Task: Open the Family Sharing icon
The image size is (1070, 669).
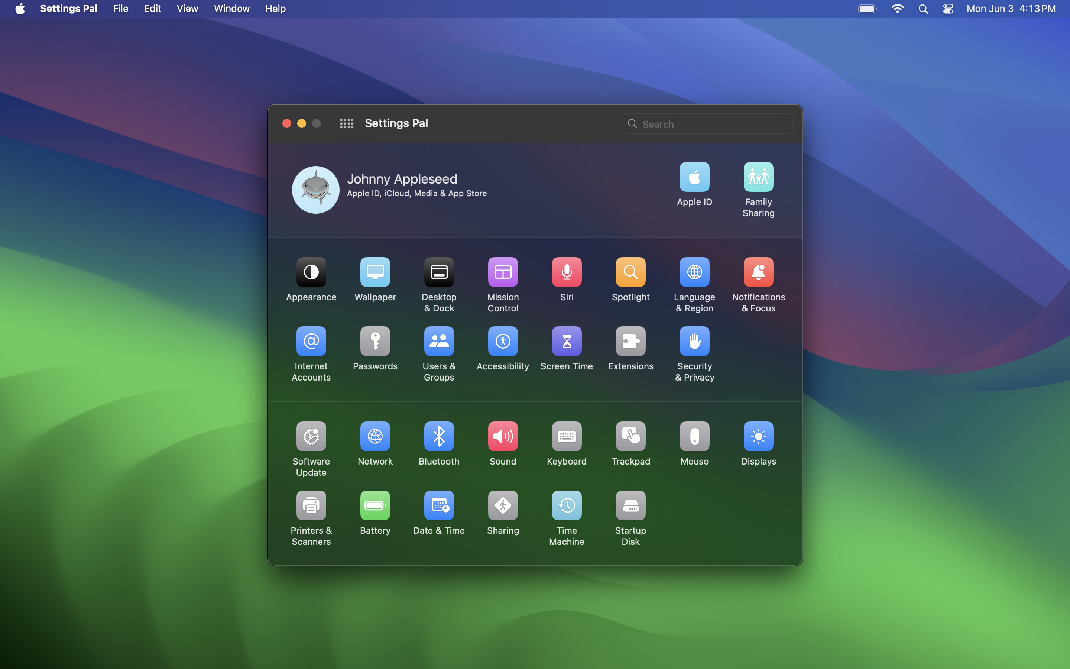Action: point(758,177)
